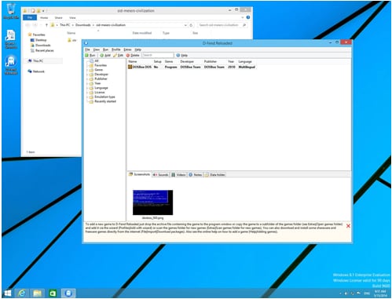
Task: Open the DOSBox screenshot thumbnail
Action: click(x=152, y=202)
